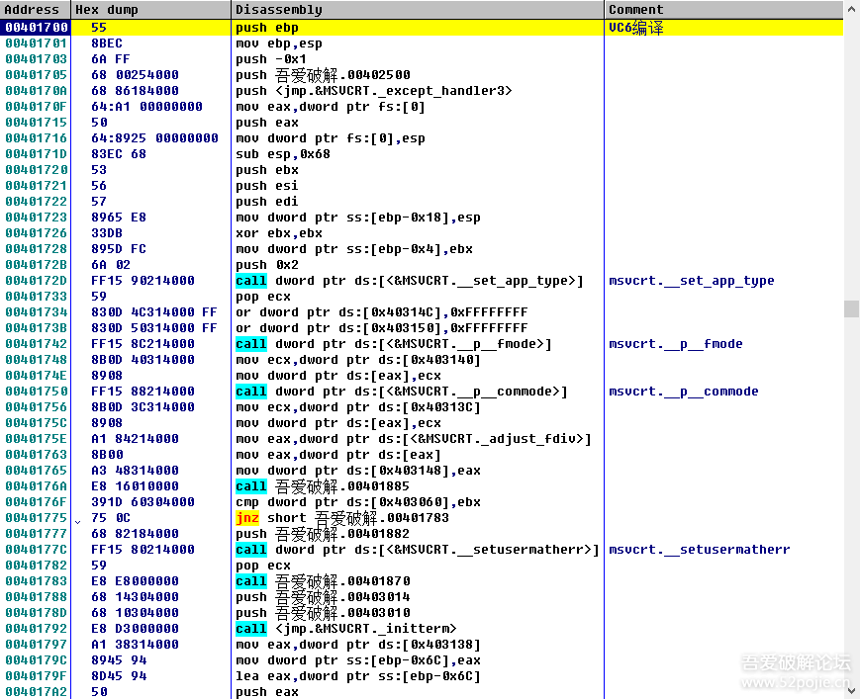Select 'or dword ptr ds:[0x403150]' line
The height and width of the screenshot is (699, 860).
[382, 328]
